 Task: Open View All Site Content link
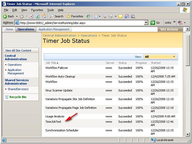click(x=18, y=51)
